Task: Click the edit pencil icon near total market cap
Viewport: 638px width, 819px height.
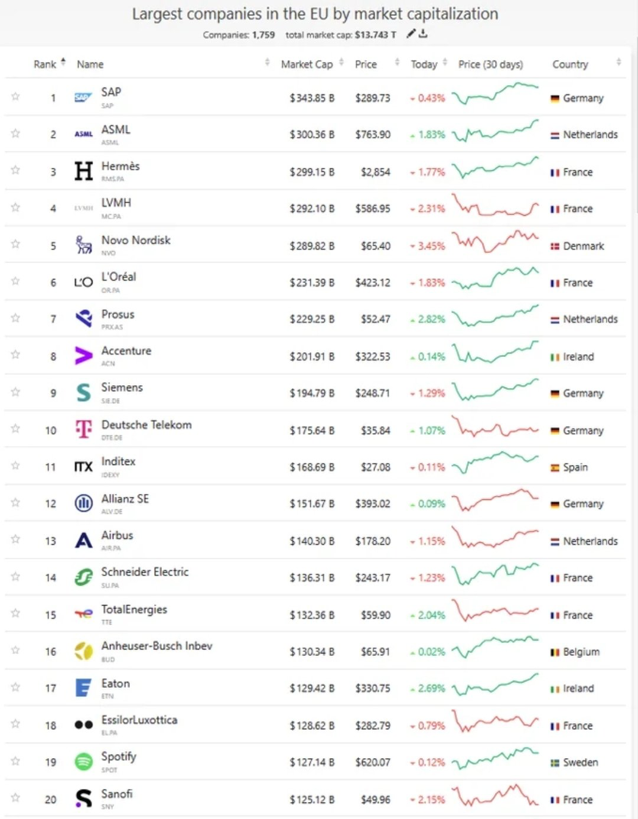Action: (x=411, y=34)
